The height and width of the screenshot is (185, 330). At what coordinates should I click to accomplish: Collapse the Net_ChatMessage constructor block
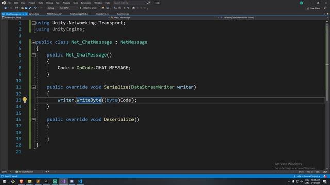tap(34, 55)
